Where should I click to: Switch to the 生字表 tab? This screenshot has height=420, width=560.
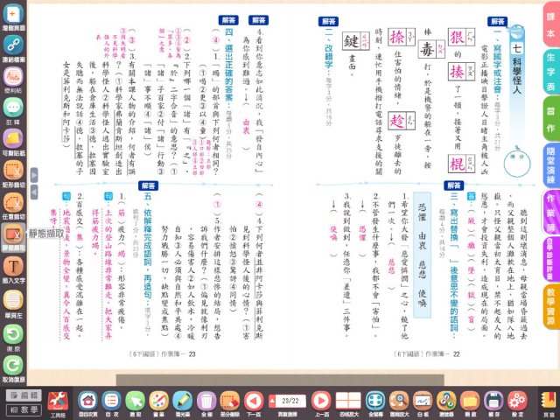point(550,81)
